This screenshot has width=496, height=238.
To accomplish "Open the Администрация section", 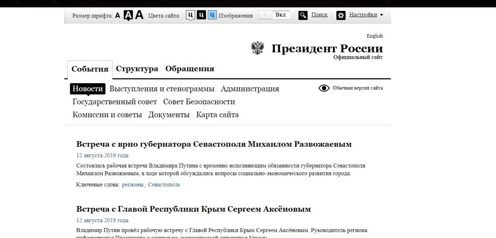I will coord(250,89).
